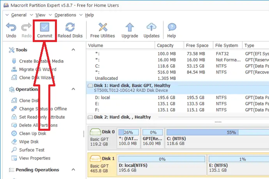Screen dimensions: 269x179
Task: Select Disk 1 header row in list
Action: pyautogui.click(x=177, y=88)
